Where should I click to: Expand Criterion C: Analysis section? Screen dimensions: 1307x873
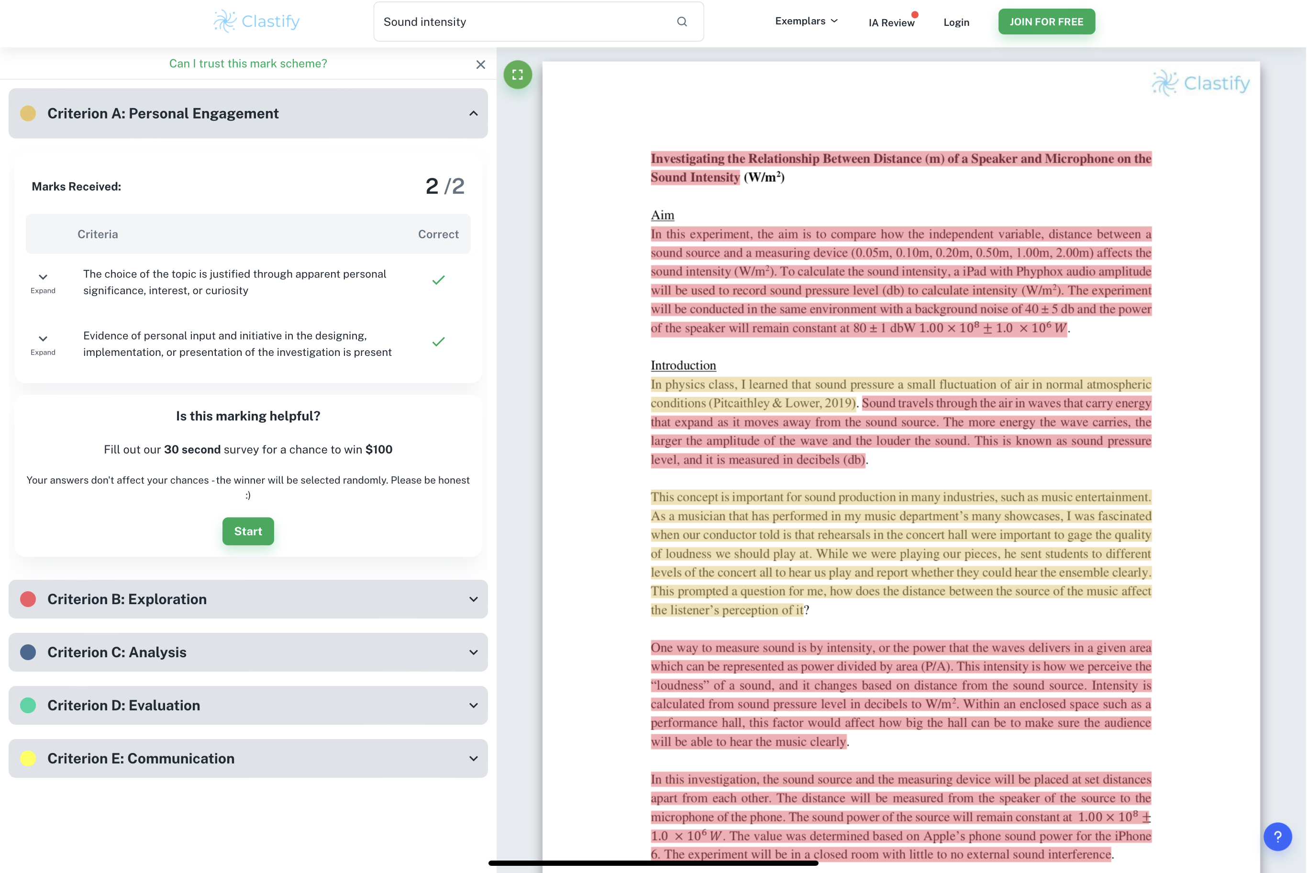coord(474,652)
